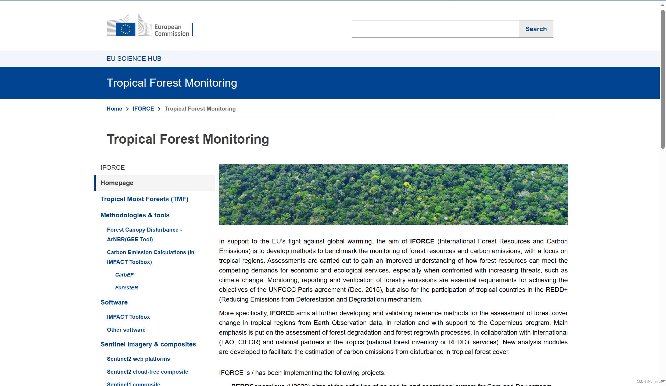
Task: Open the ForestER sidebar link
Action: (127, 288)
